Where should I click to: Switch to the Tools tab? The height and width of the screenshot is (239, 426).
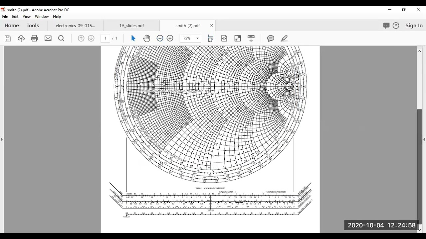click(33, 26)
